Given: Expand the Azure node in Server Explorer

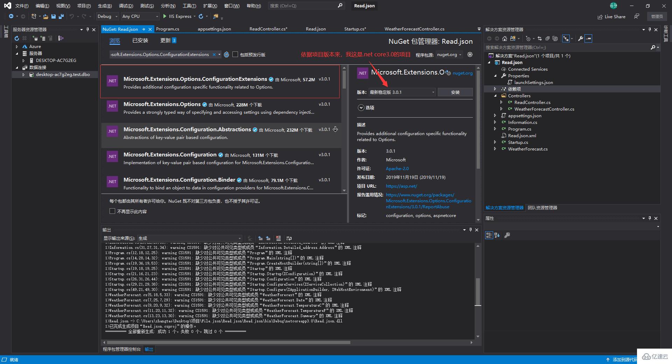Looking at the screenshot, I should [x=17, y=47].
